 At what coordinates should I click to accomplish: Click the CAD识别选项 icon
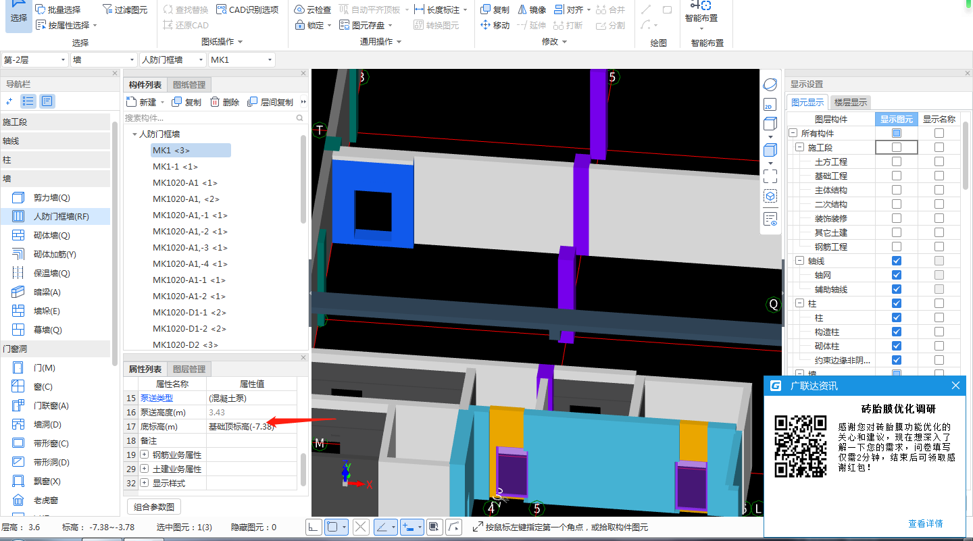click(222, 9)
